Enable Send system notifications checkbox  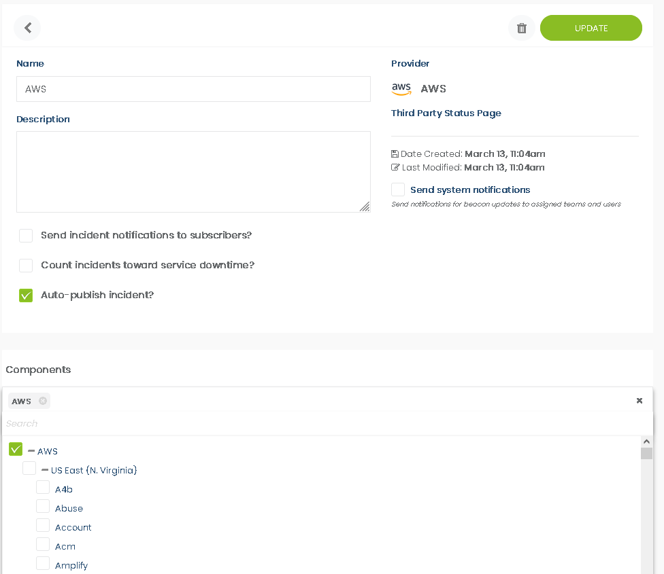pos(397,190)
